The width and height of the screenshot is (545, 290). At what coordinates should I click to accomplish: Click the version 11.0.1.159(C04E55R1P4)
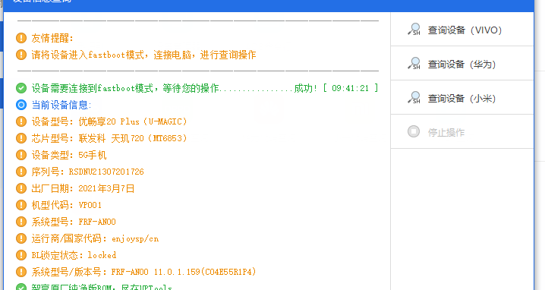click(x=205, y=272)
